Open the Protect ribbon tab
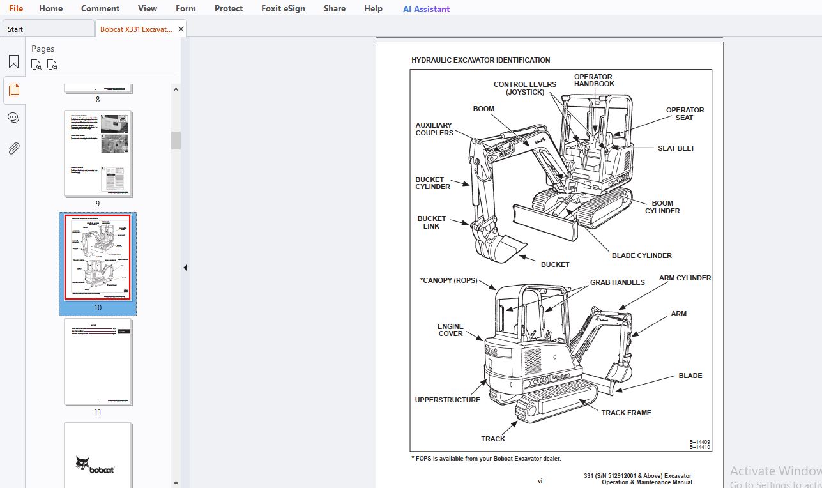822x488 pixels. [x=229, y=8]
